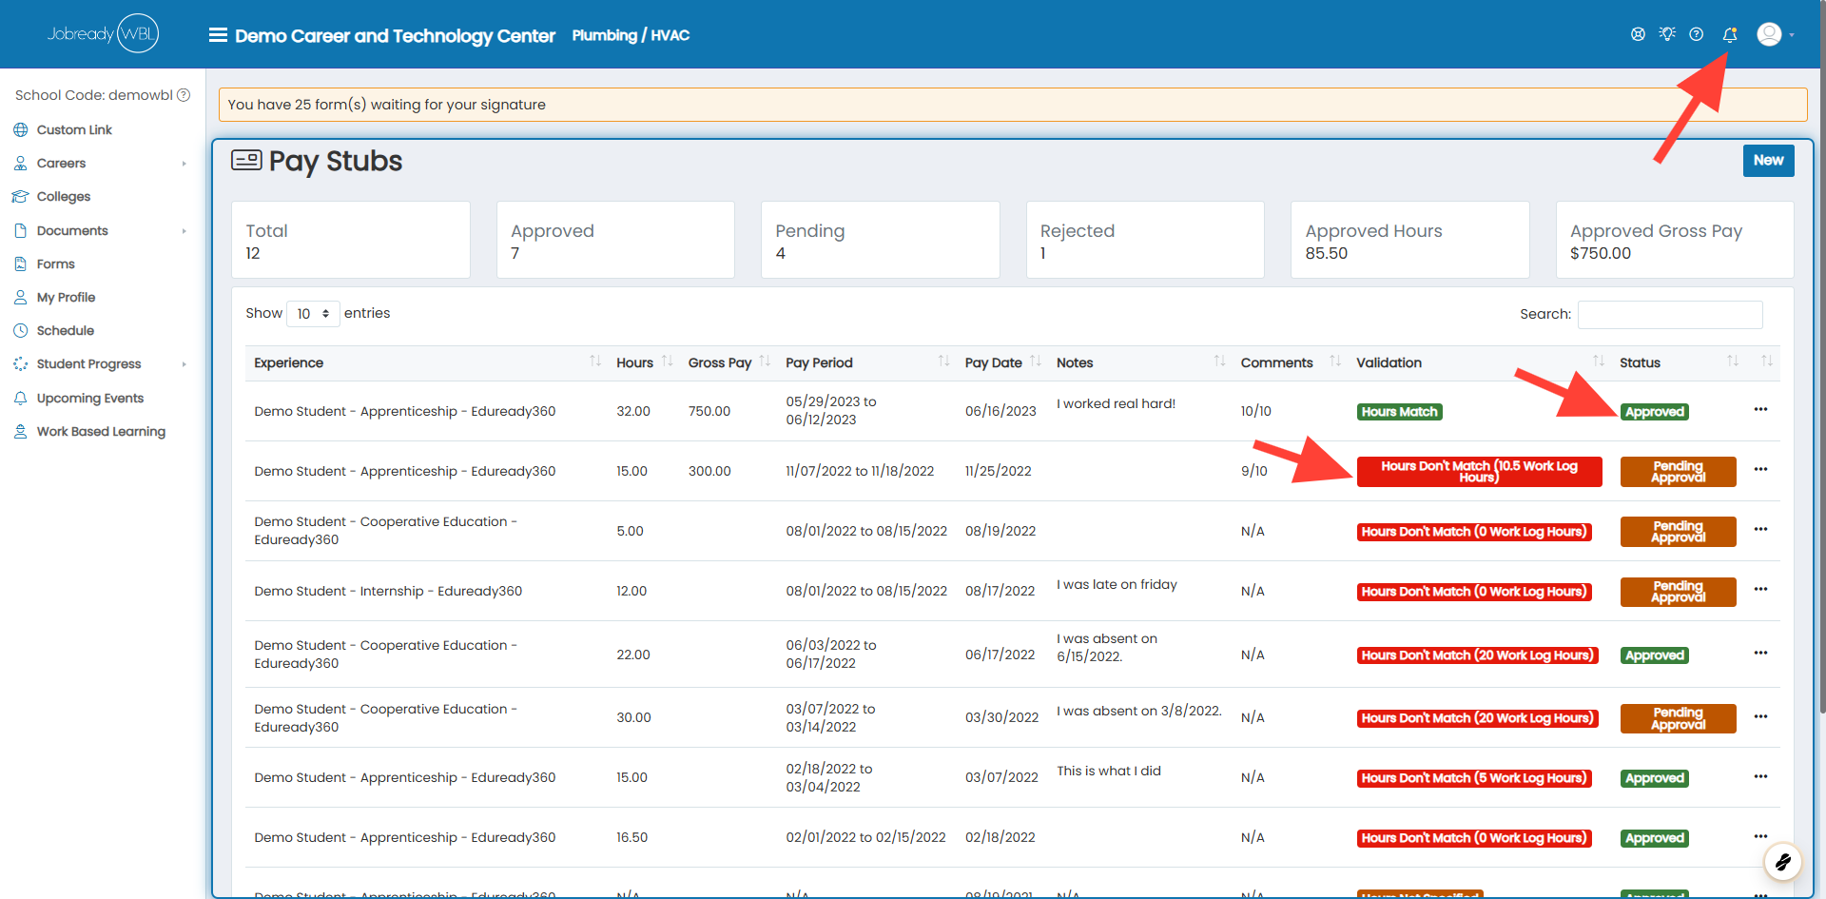
Task: Click Pending Approval badge for 11/25/2022 row
Action: (1678, 472)
